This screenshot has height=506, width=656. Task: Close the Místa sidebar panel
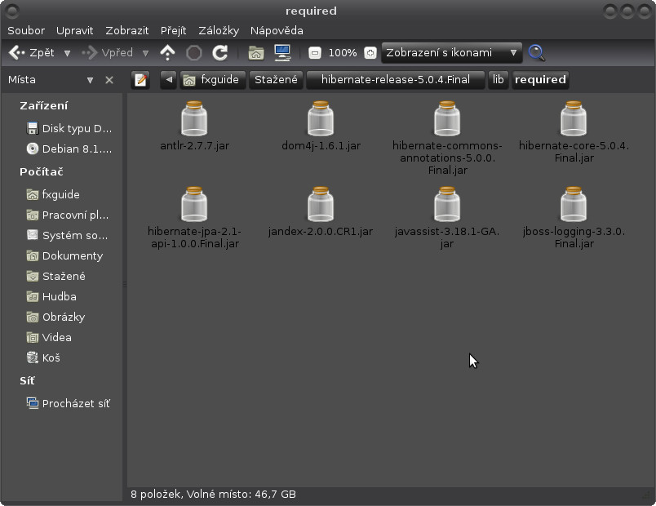pos(109,80)
